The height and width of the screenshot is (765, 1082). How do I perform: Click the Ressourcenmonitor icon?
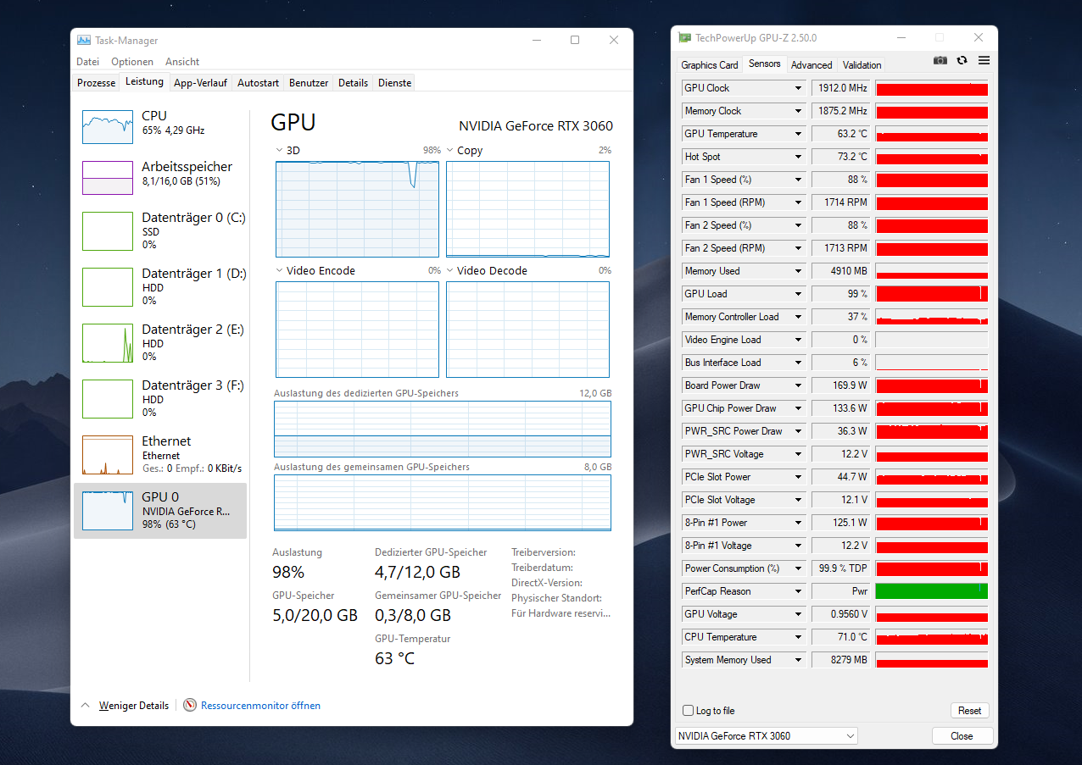190,705
